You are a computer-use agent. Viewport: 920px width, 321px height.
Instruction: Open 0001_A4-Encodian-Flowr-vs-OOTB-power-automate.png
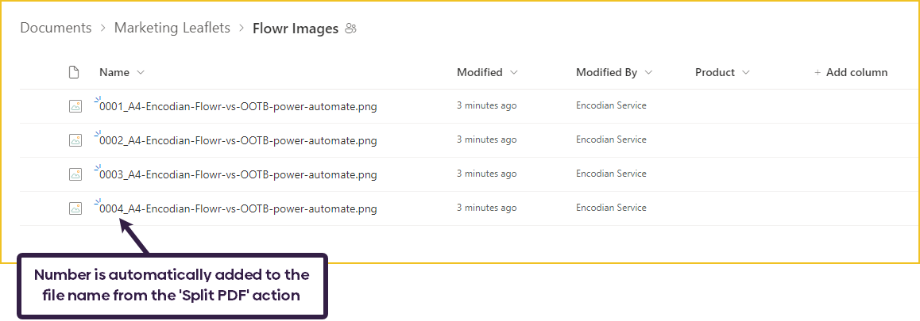click(x=238, y=107)
